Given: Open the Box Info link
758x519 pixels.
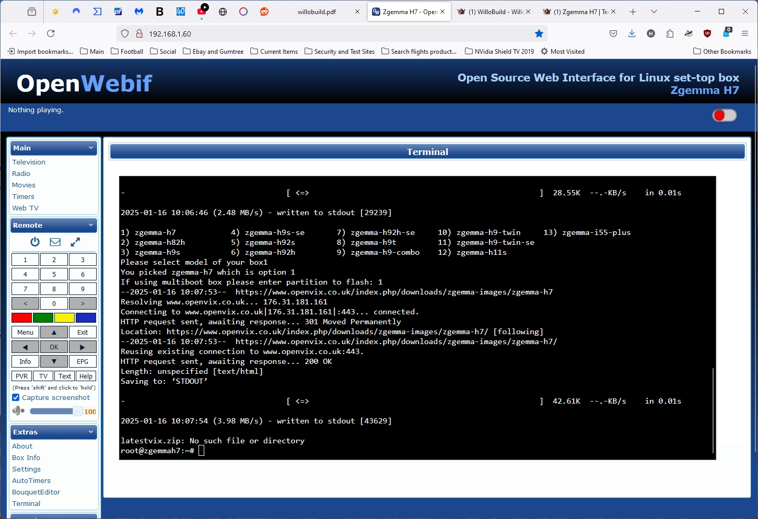Looking at the screenshot, I should coord(26,457).
